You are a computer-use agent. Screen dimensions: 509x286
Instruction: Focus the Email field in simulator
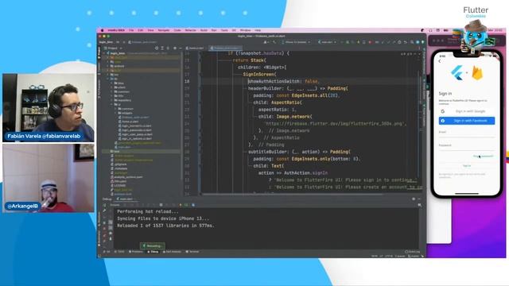click(x=467, y=133)
